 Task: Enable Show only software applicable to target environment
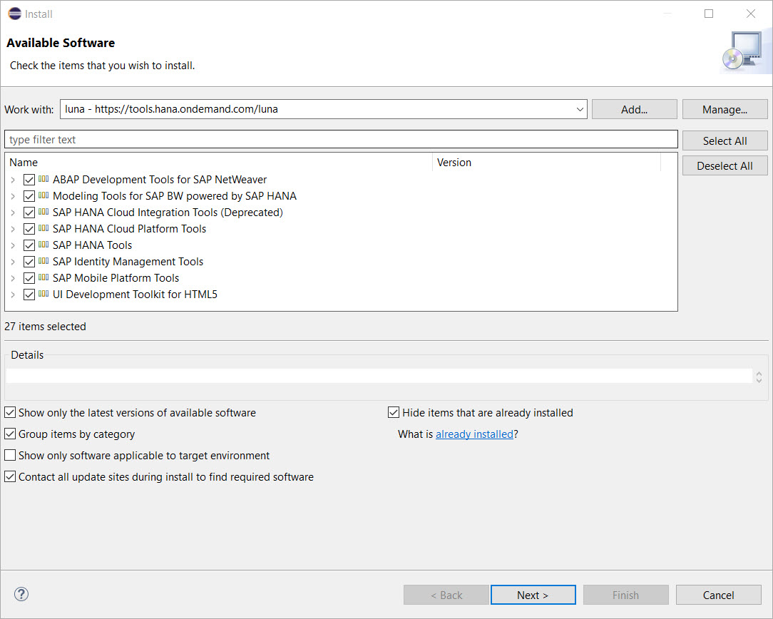[x=10, y=455]
